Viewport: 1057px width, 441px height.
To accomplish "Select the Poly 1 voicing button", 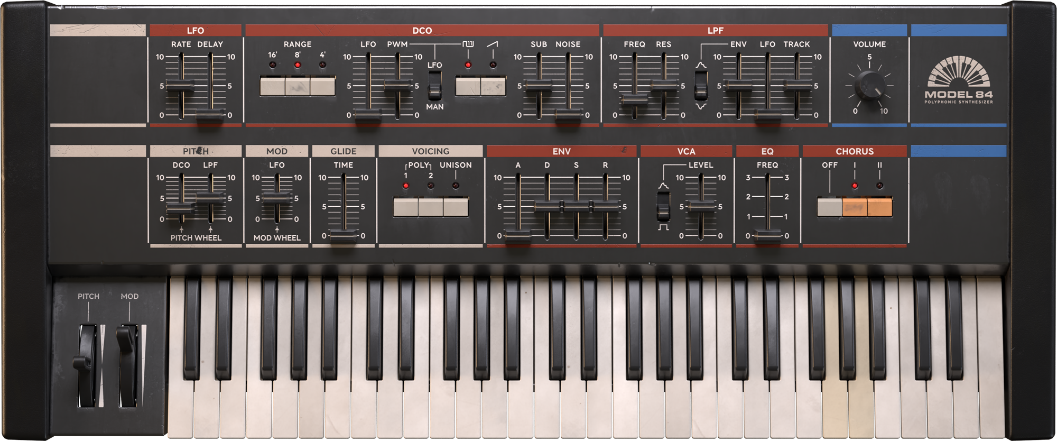I will (405, 207).
